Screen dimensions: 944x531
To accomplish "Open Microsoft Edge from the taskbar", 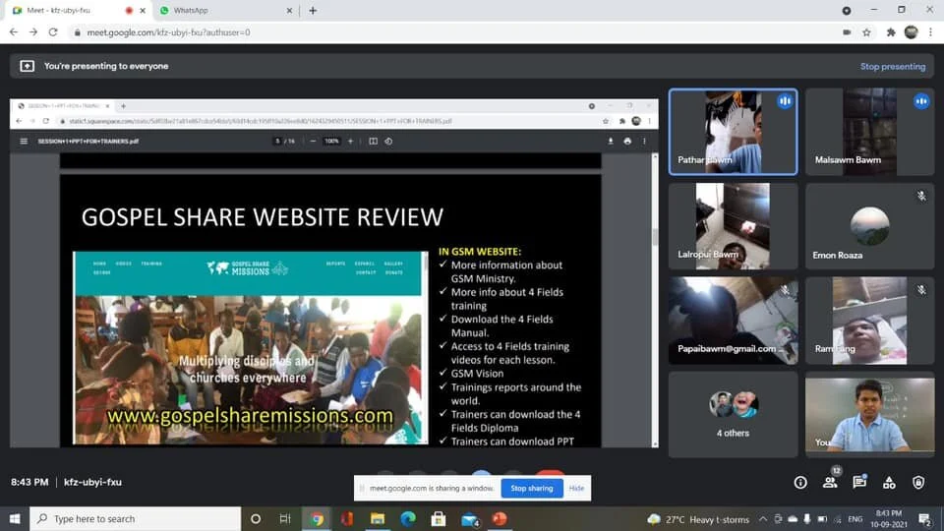I will click(x=408, y=519).
